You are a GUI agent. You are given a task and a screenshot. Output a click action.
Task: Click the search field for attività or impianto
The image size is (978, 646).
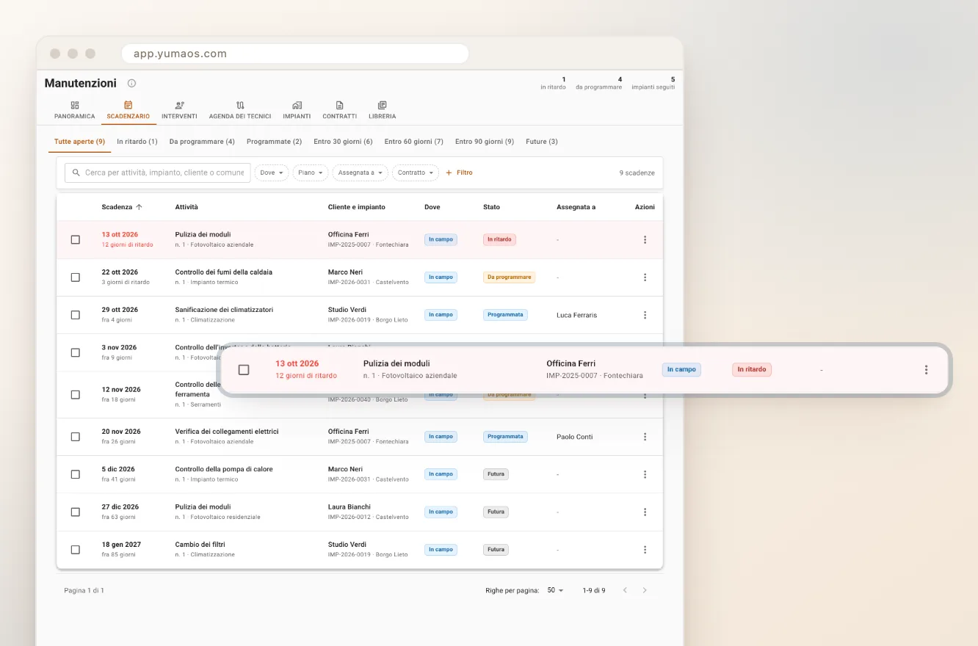(158, 173)
